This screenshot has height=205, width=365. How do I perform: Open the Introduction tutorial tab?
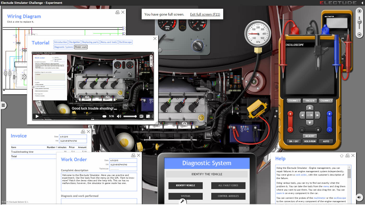[61, 42]
